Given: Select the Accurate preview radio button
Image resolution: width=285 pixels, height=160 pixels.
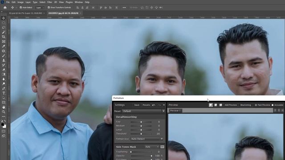Looking at the screenshot, I should point(273,105).
